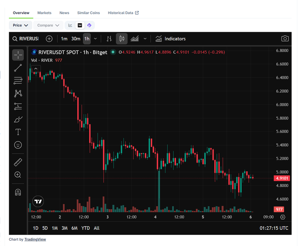
Task: Activate the ruler measure tool
Action: [18, 162]
